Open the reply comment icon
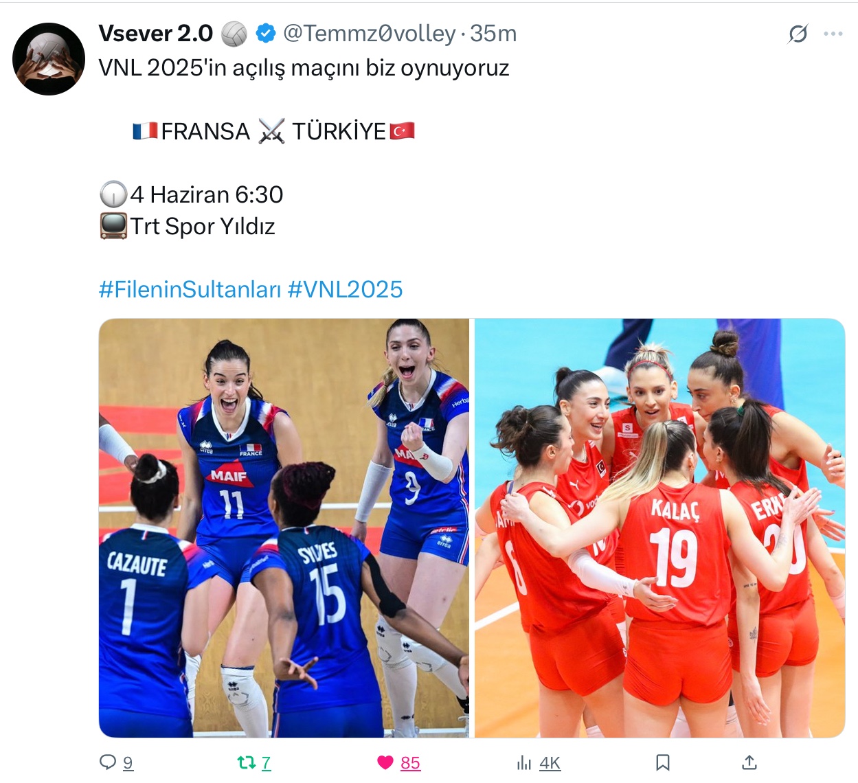 (108, 762)
